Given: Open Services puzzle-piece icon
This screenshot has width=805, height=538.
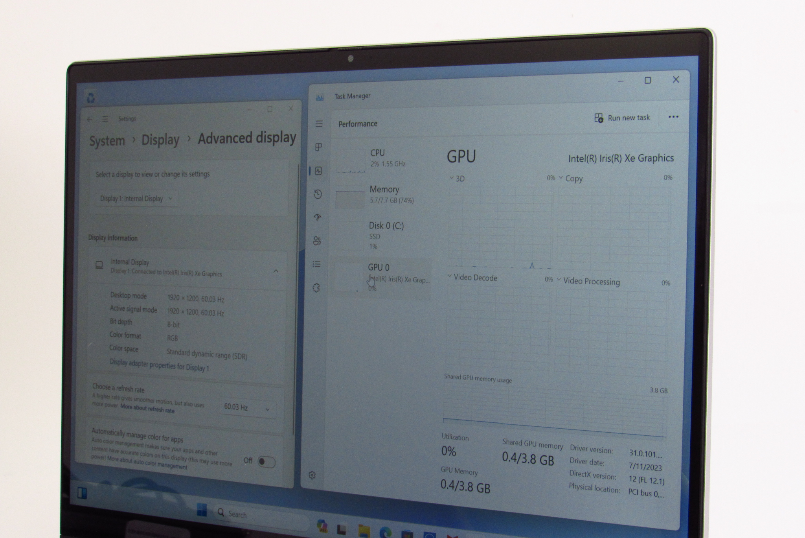Looking at the screenshot, I should click(316, 288).
